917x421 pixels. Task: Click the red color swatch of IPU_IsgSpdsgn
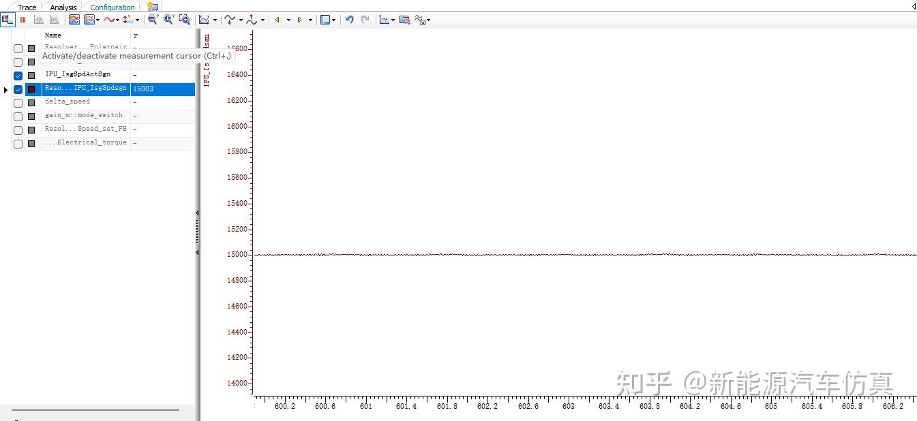click(31, 89)
